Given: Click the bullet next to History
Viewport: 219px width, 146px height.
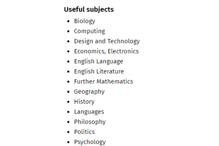Looking at the screenshot, I should coord(68,102).
